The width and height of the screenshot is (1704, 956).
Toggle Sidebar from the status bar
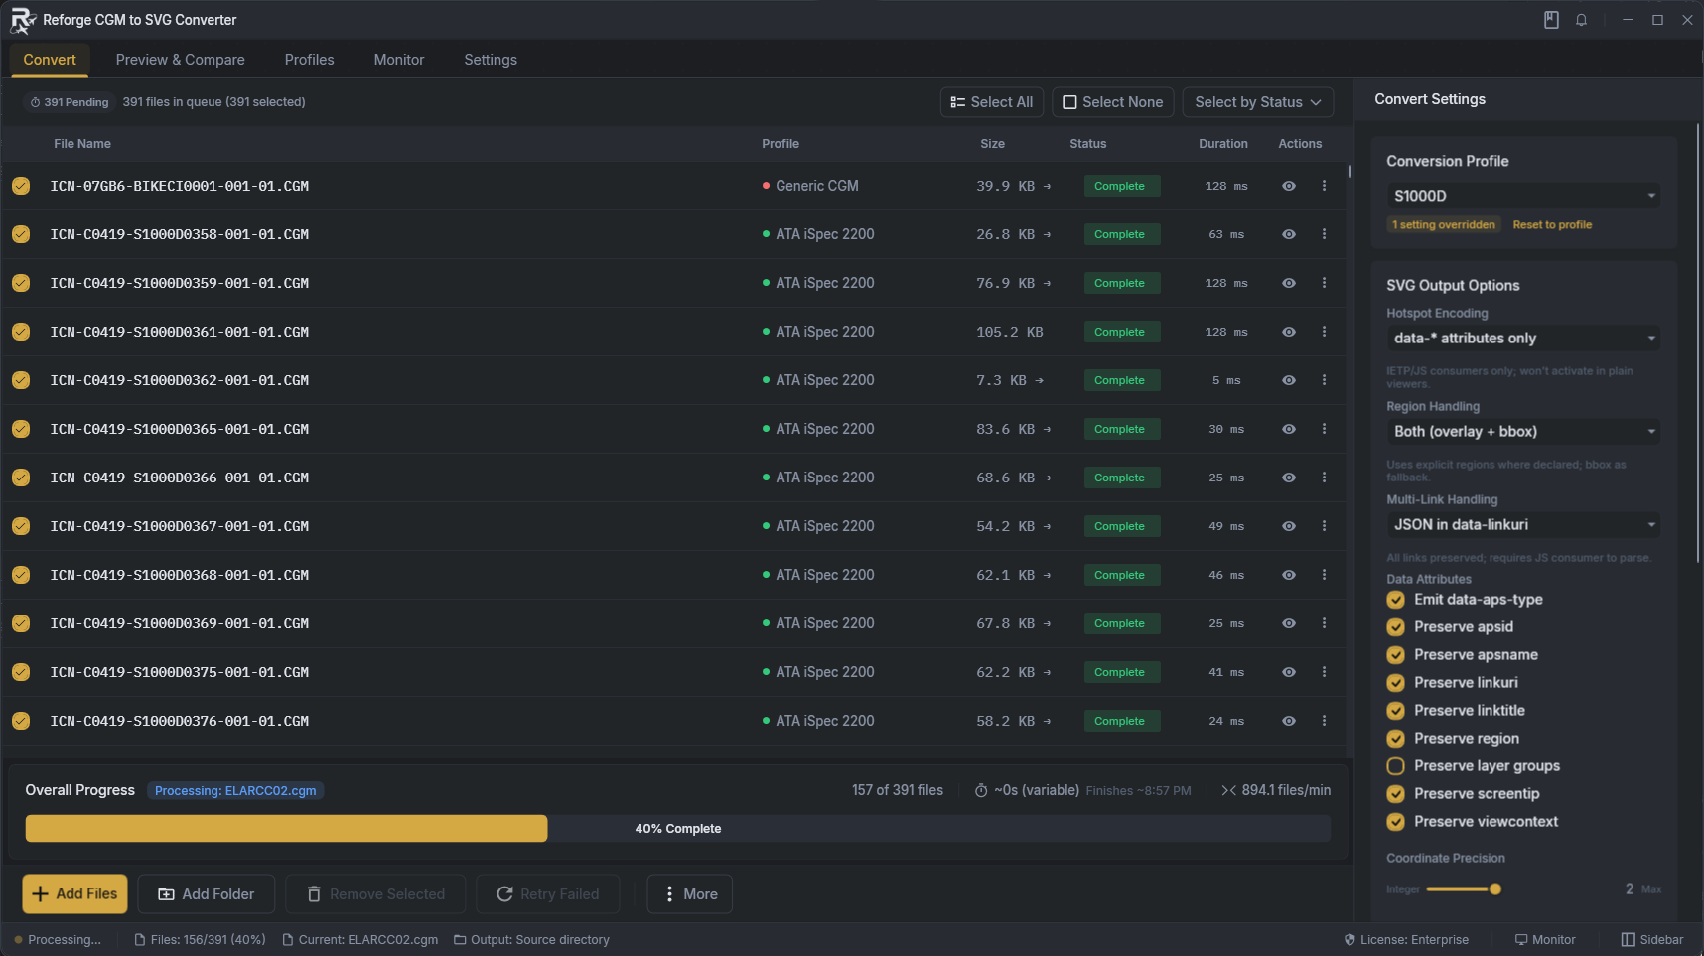[x=1652, y=940]
